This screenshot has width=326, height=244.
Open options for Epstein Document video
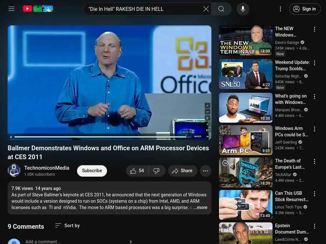(x=315, y=226)
